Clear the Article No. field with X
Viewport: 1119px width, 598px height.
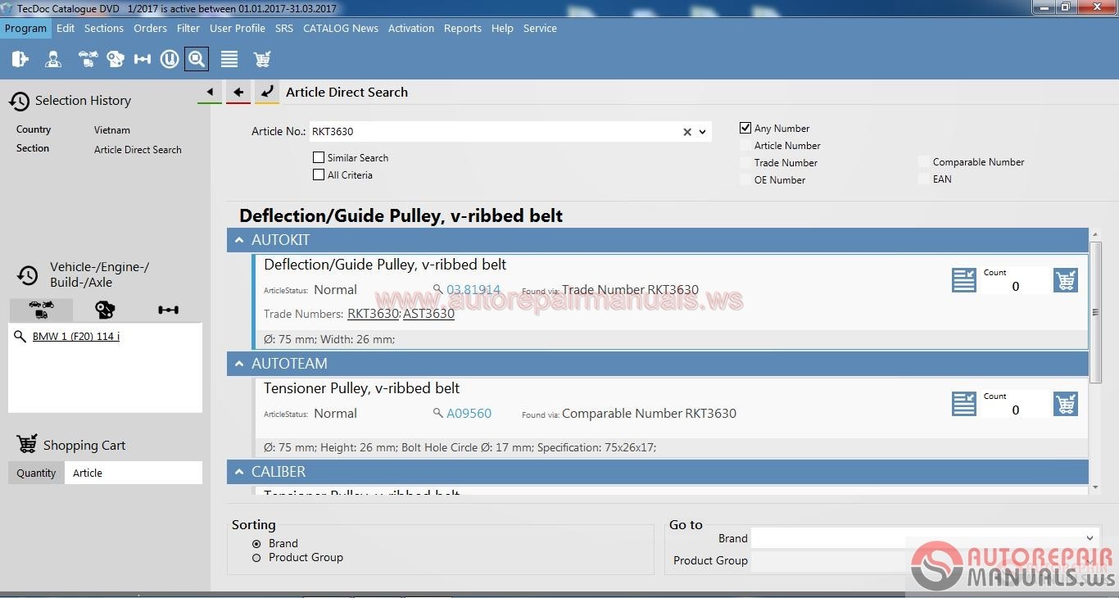coord(687,132)
